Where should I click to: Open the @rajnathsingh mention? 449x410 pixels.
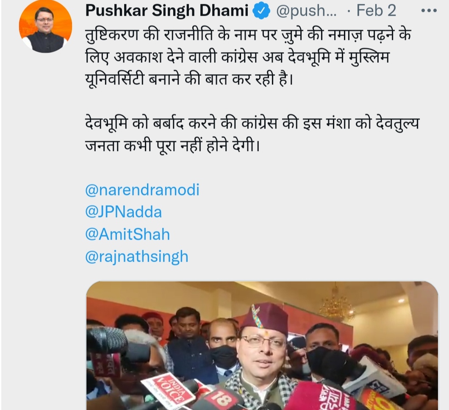click(x=137, y=257)
